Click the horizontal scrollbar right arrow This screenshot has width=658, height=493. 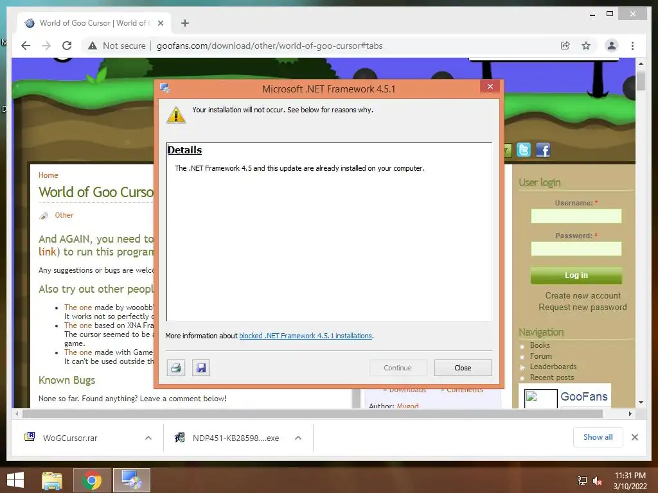click(x=630, y=414)
